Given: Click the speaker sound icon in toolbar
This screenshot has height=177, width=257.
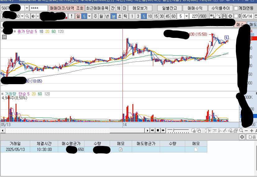Looking at the screenshot, I should [33, 16].
